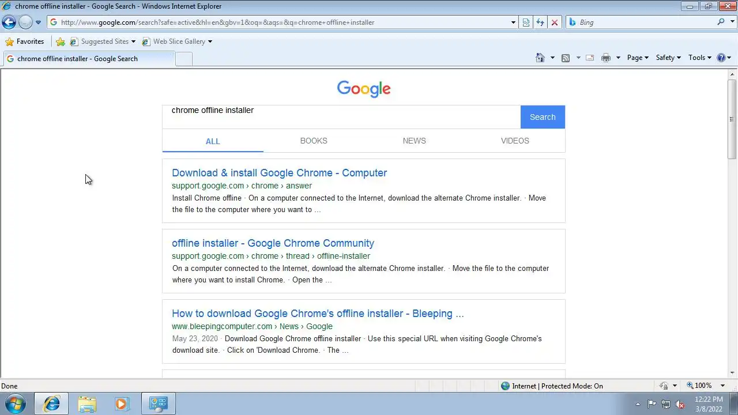
Task: Open a new blank browser tab
Action: (x=183, y=59)
